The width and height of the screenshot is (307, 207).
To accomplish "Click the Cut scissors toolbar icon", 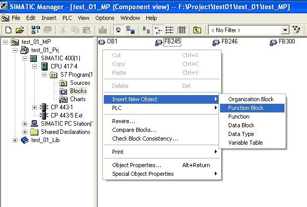I will 63,30.
